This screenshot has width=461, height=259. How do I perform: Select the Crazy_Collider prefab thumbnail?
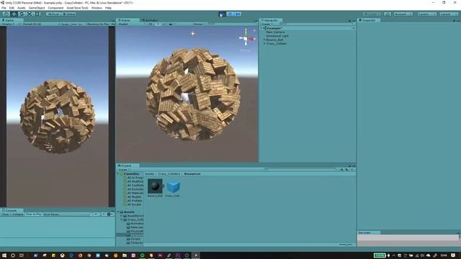point(173,187)
